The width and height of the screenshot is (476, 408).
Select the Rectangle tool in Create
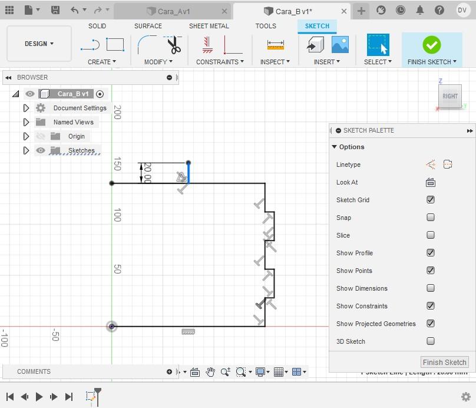click(115, 45)
